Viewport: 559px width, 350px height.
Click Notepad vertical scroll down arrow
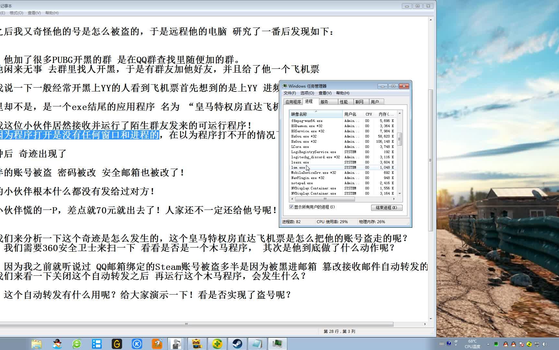tap(431, 319)
